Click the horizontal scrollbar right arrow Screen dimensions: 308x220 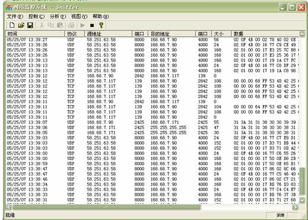point(295,207)
